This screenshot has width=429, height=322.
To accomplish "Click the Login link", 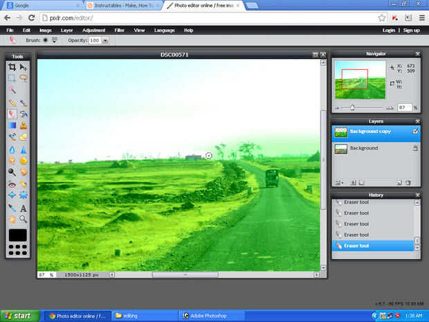I will [388, 30].
